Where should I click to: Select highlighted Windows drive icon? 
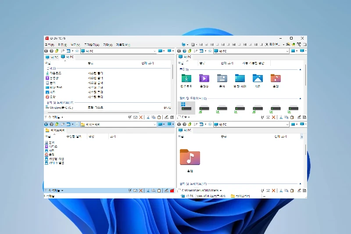tap(186, 108)
